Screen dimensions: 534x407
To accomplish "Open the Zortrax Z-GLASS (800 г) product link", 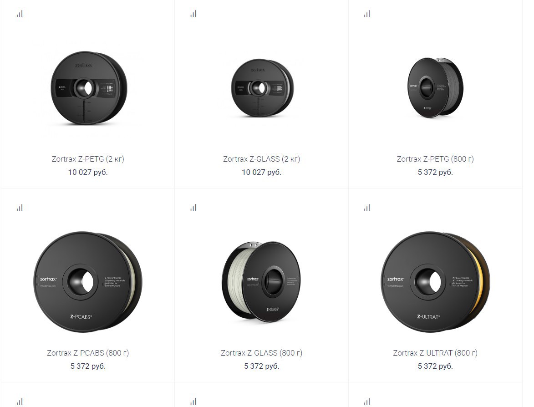I will click(262, 353).
